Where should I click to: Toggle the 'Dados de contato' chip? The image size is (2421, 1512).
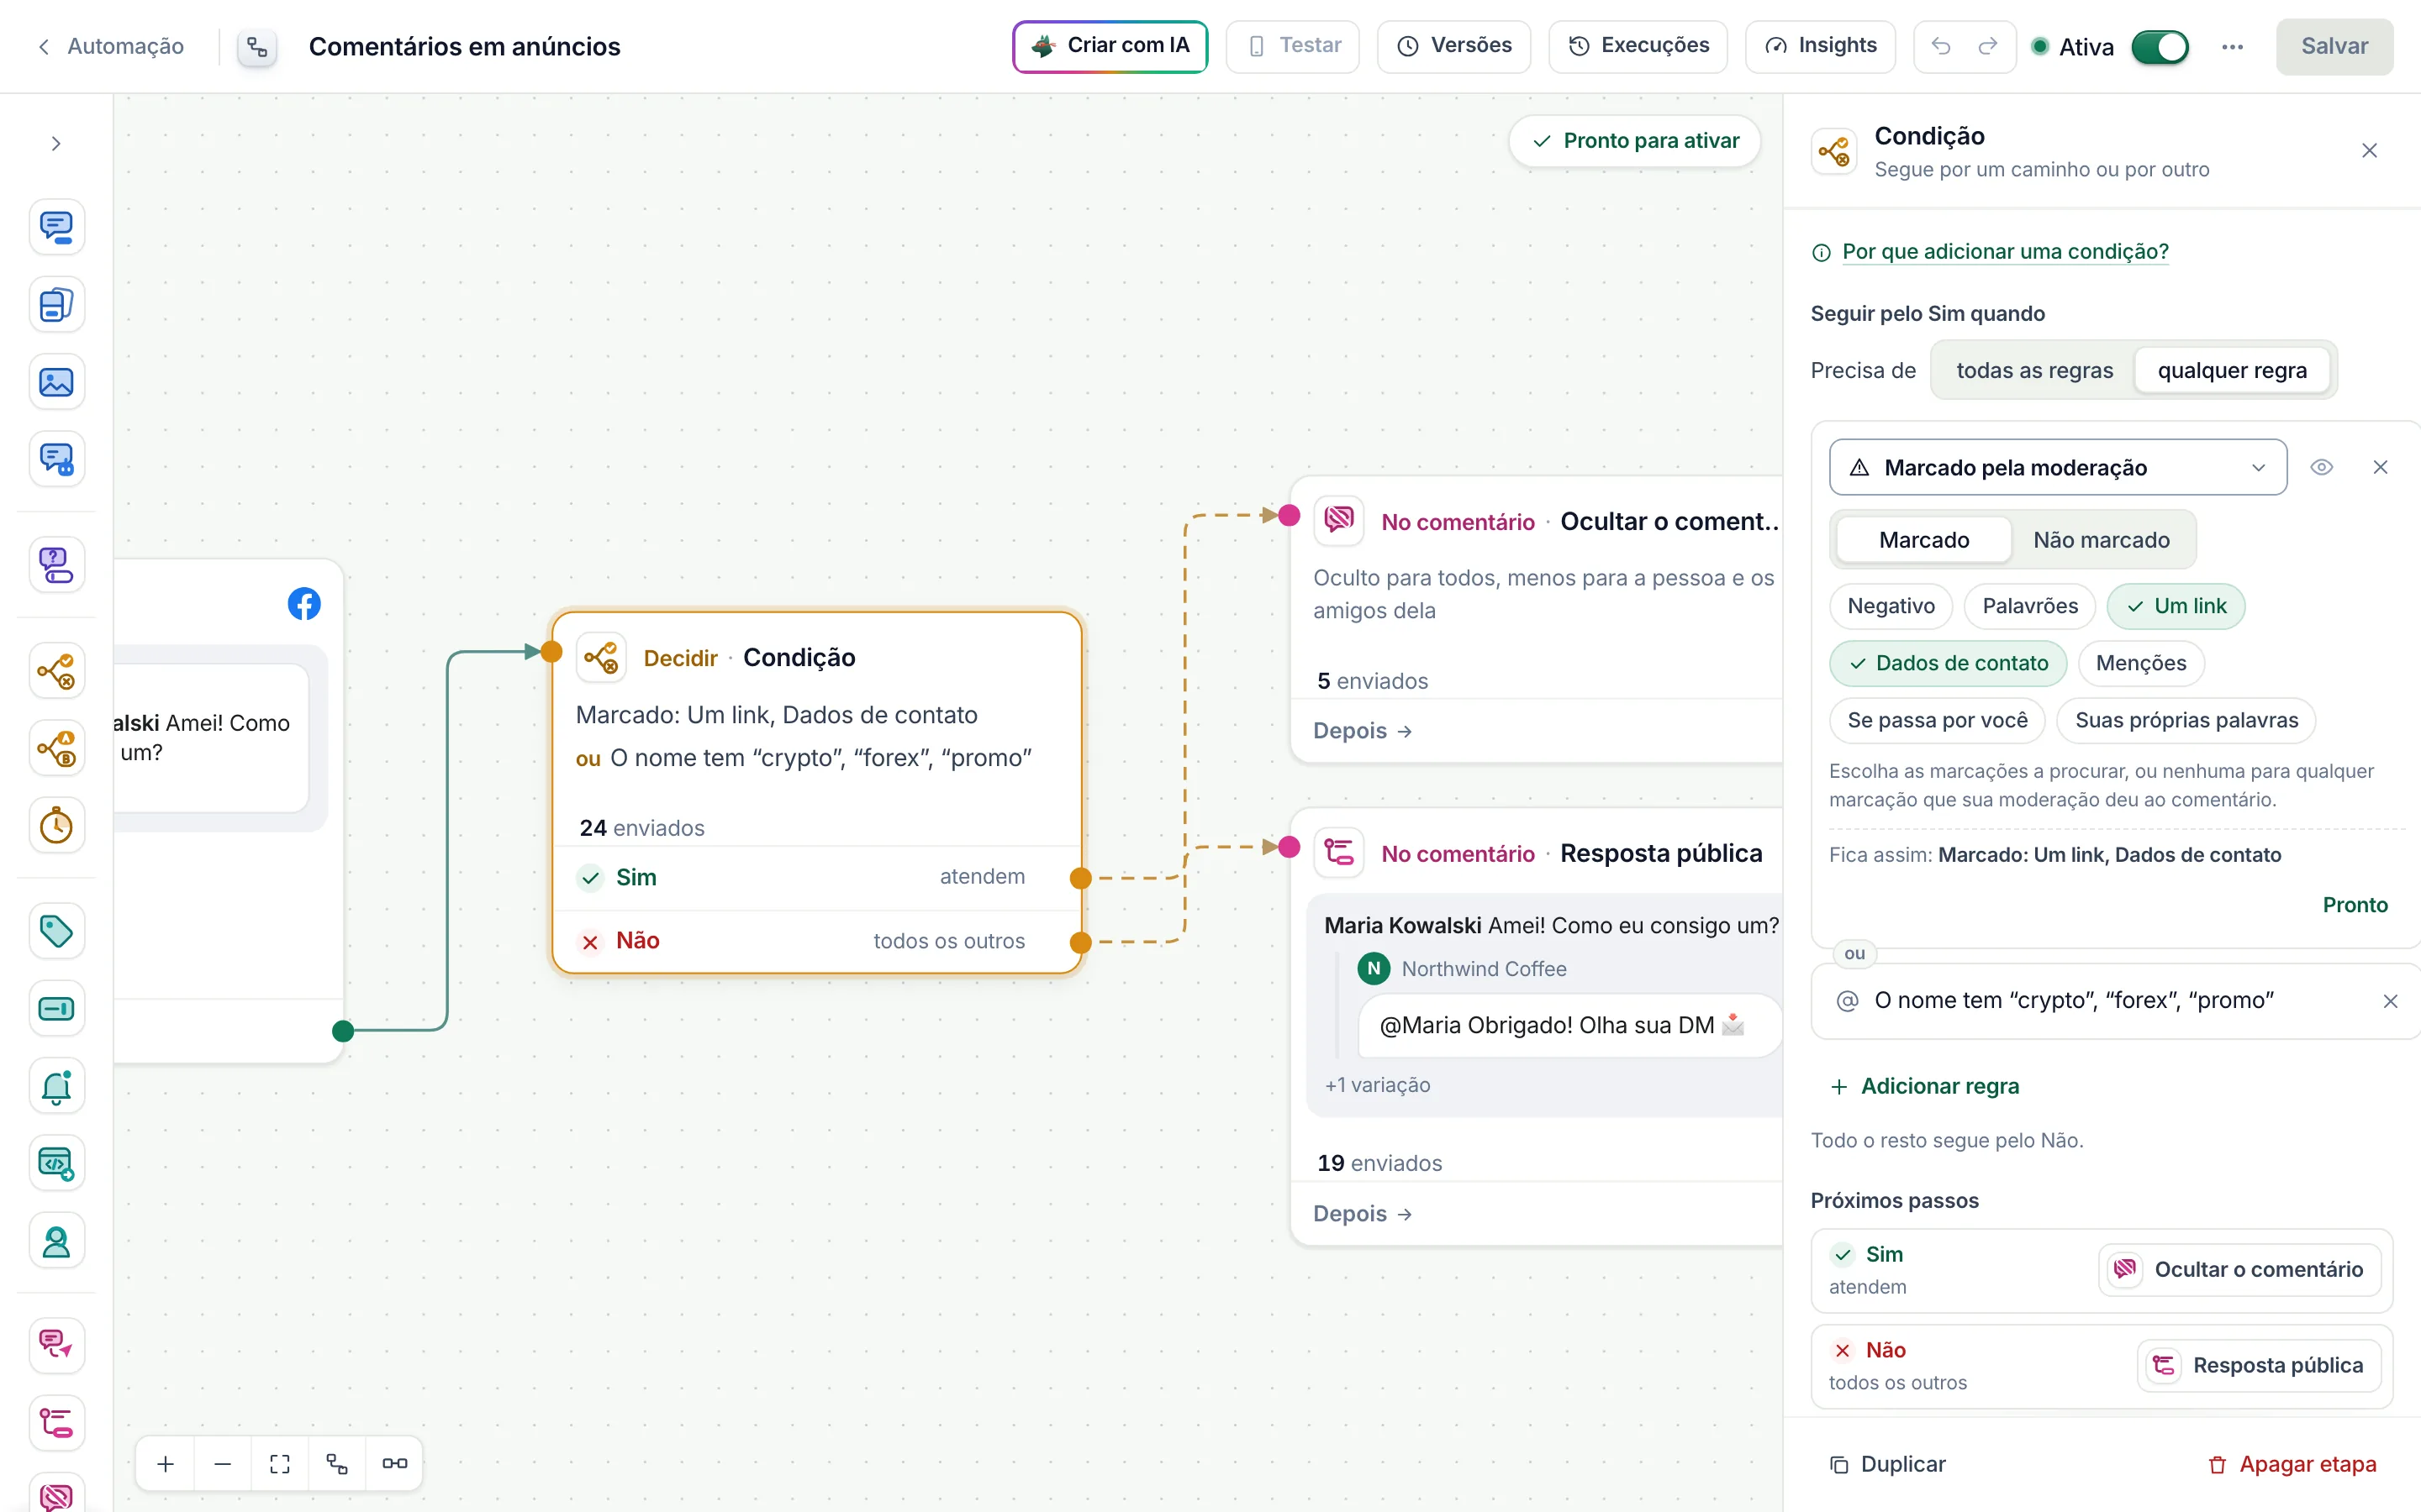tap(1948, 663)
